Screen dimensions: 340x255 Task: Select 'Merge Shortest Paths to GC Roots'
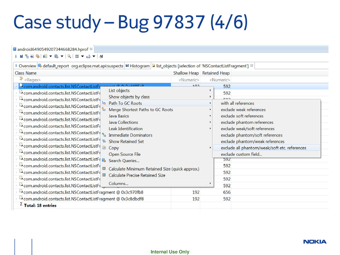pos(140,110)
